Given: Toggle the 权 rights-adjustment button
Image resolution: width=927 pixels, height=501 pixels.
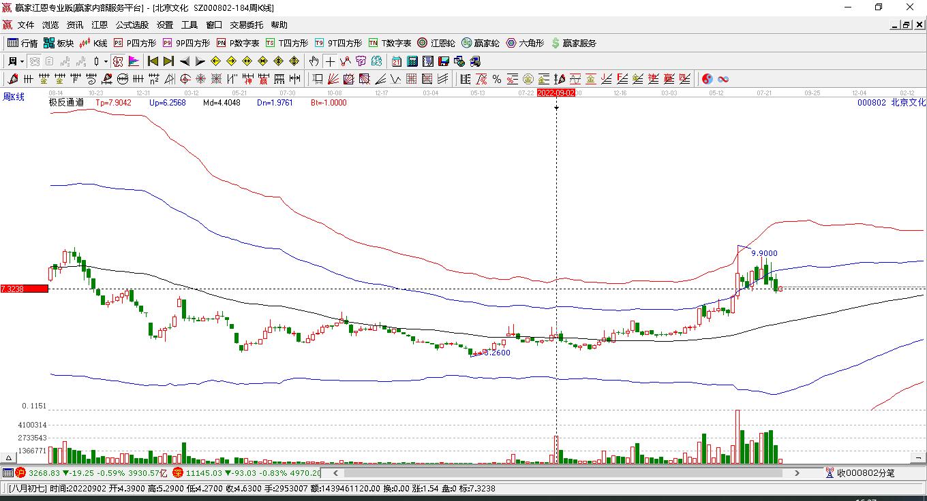Looking at the screenshot, I should [118, 61].
